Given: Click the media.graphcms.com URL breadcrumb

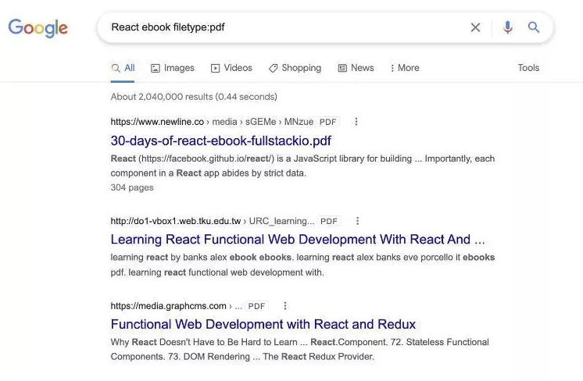Looking at the screenshot, I should (168, 306).
